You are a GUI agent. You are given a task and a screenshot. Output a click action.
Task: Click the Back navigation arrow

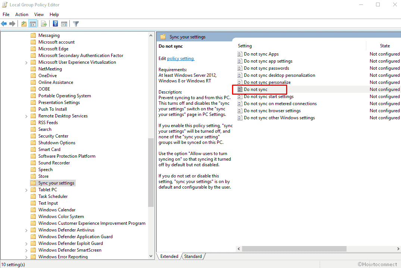coord(4,23)
